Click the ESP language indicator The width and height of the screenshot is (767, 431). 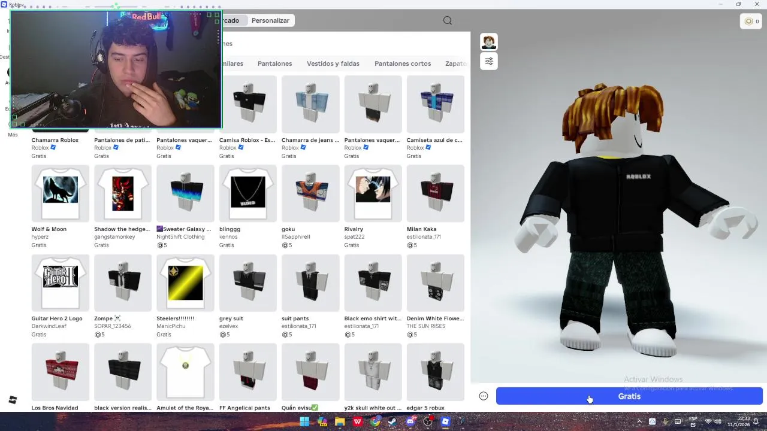693,421
